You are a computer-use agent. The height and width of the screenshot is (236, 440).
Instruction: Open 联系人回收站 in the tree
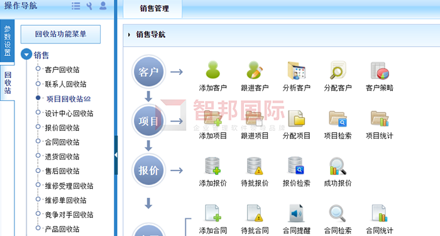click(65, 84)
